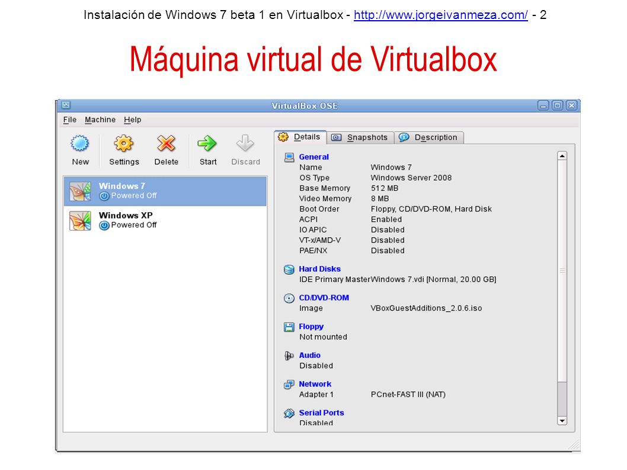The height and width of the screenshot is (470, 627).
Task: Click the VT-x/AMD-V Disabled value
Action: coord(388,241)
